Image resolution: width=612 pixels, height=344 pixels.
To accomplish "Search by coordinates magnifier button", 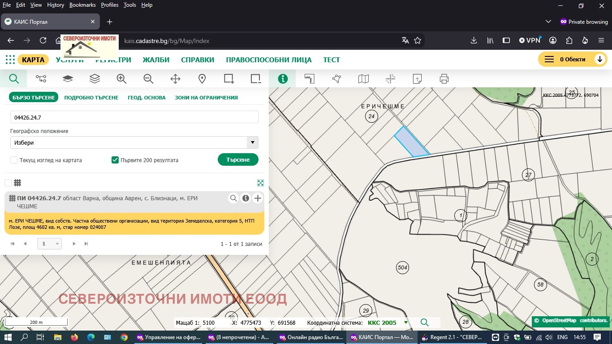I will click(x=424, y=322).
